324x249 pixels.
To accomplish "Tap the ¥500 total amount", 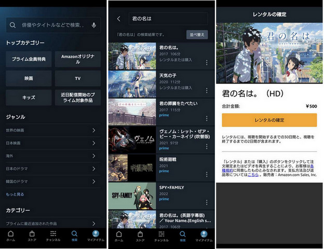I will click(312, 106).
